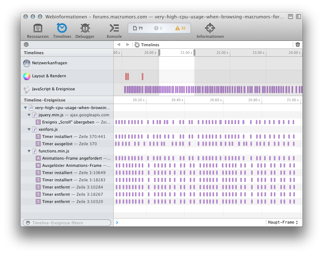323x255 pixels.
Task: Click the document icon of very-high-cpu-usage row
Action: click(x=31, y=108)
